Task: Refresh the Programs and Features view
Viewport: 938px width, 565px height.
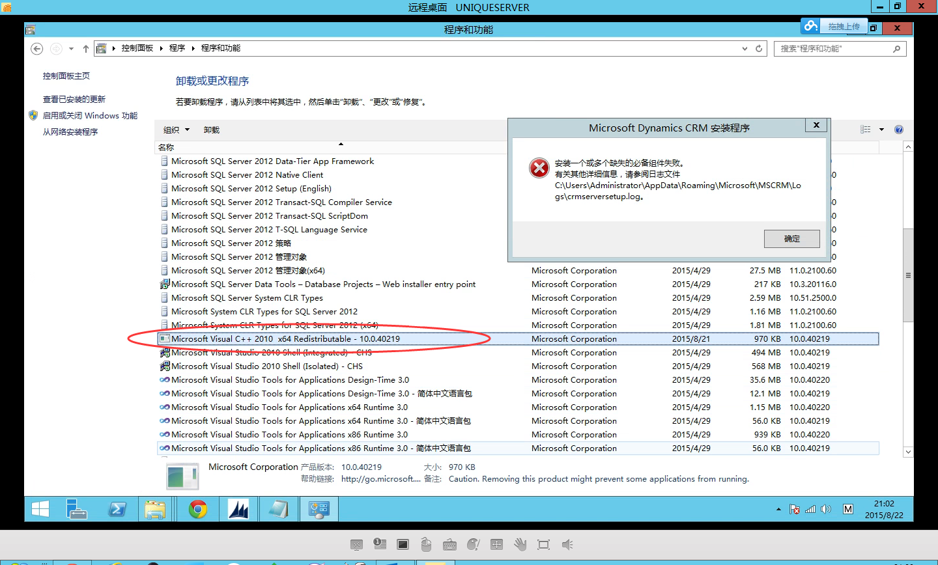Action: point(759,48)
